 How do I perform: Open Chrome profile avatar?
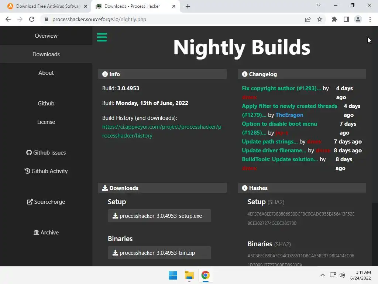click(358, 19)
